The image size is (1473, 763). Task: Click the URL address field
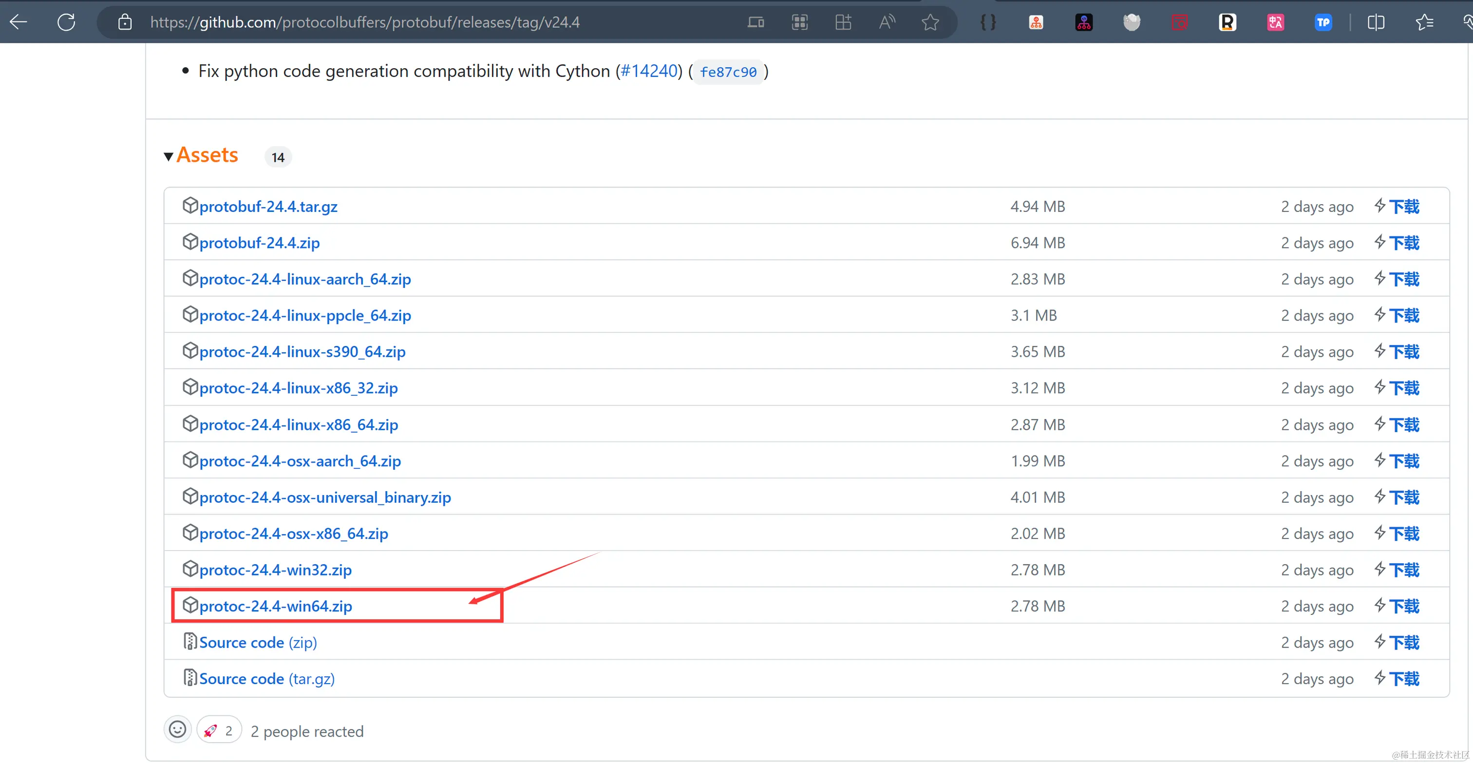[366, 22]
